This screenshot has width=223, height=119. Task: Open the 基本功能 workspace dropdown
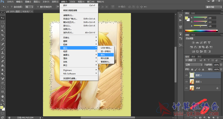click(214, 7)
